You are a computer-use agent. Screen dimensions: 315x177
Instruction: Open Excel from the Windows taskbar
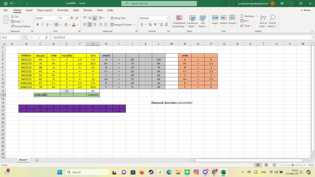click(223, 172)
